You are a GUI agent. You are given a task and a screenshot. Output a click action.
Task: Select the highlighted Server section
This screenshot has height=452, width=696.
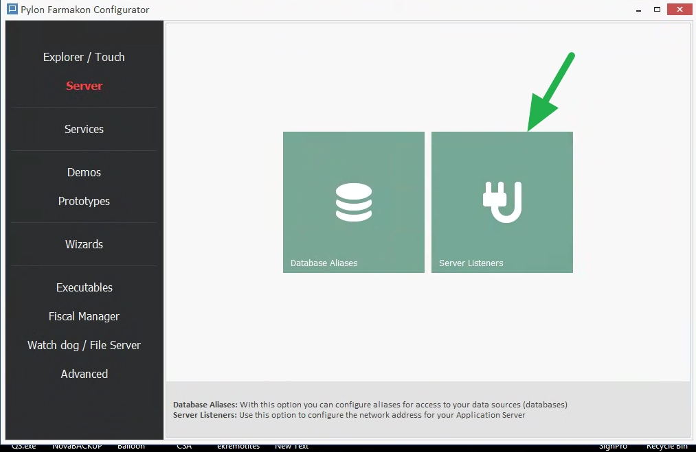pos(84,86)
